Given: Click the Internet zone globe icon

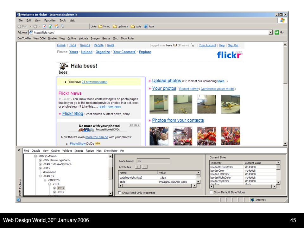Looking at the screenshot, I should 253,200.
